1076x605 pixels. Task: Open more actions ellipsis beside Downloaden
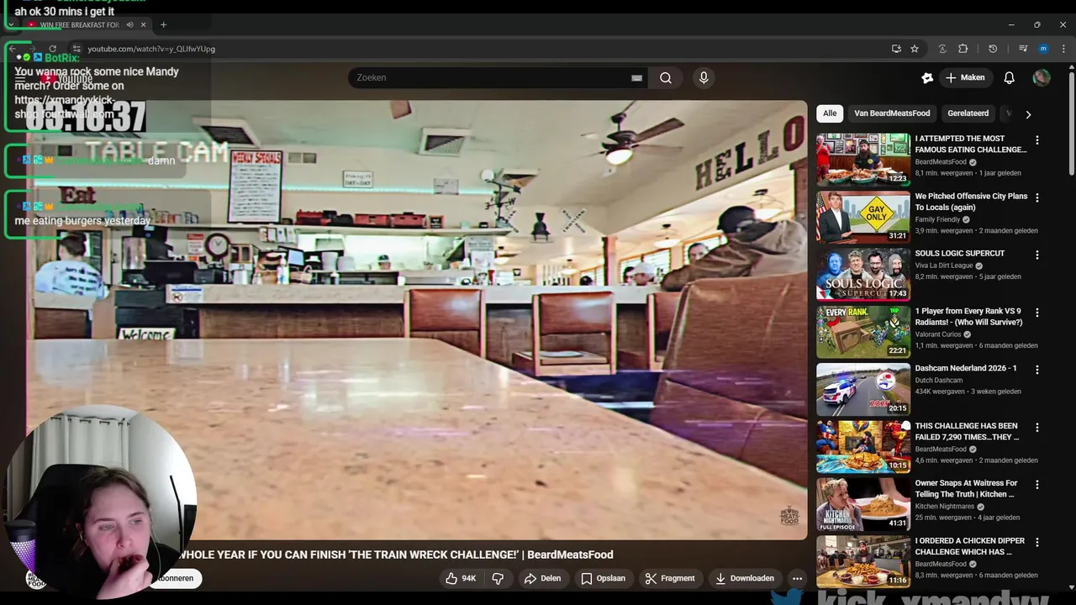[x=797, y=578]
